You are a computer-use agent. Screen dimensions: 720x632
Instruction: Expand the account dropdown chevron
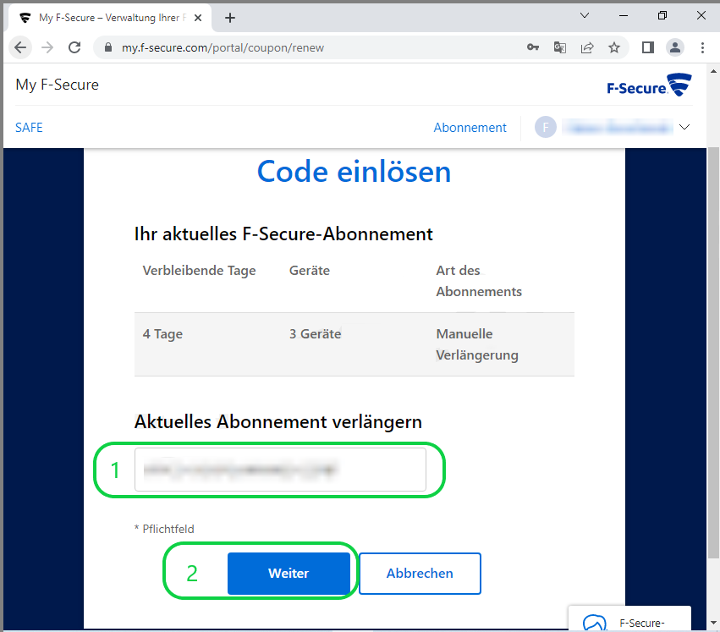(x=684, y=127)
